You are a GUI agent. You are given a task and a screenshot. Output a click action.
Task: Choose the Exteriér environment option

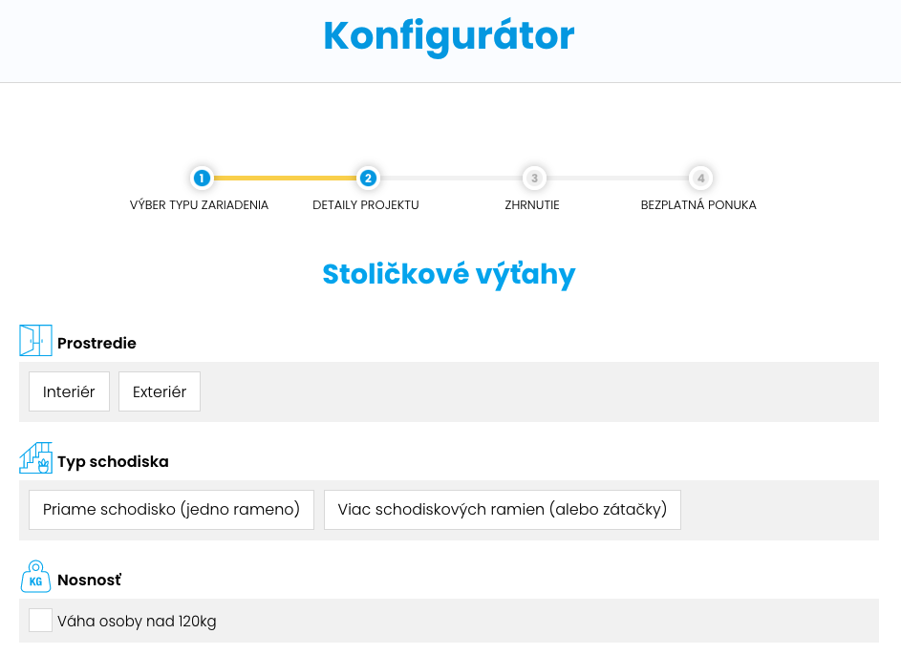point(160,391)
